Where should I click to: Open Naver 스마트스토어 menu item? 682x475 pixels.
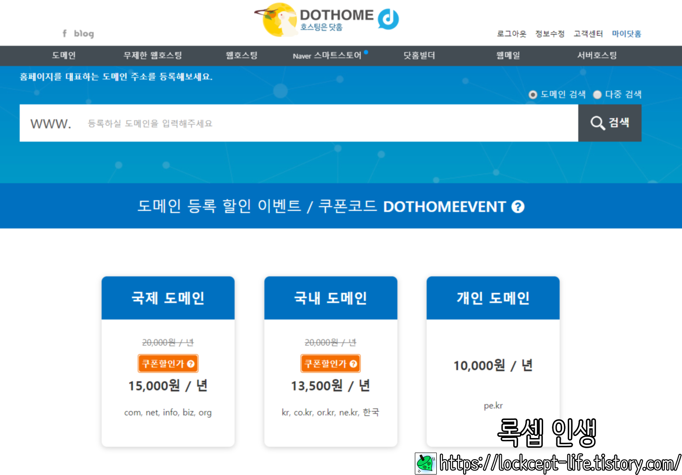pos(327,55)
